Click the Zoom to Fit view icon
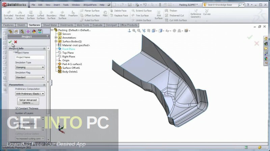 click(x=134, y=31)
